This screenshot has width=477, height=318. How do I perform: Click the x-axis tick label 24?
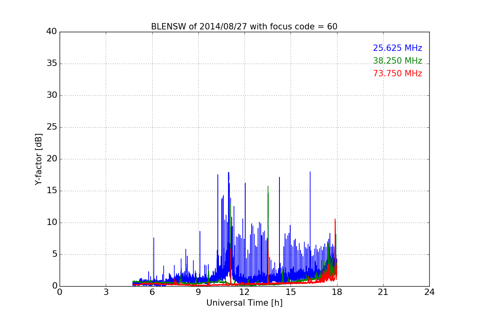429,292
